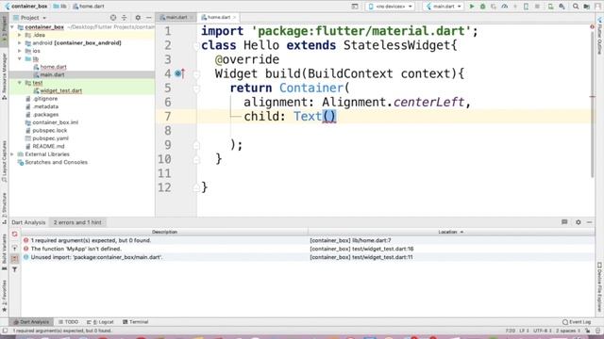Select README.md in project tree

[x=48, y=146]
